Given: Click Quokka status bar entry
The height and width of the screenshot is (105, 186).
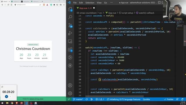Looking at the screenshot, I should pyautogui.click(x=146, y=99).
